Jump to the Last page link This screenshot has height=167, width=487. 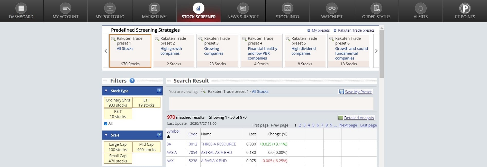click(368, 125)
